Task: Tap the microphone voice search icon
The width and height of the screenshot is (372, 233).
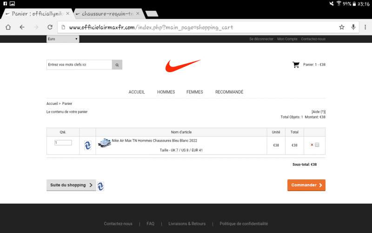Action: coord(353,27)
